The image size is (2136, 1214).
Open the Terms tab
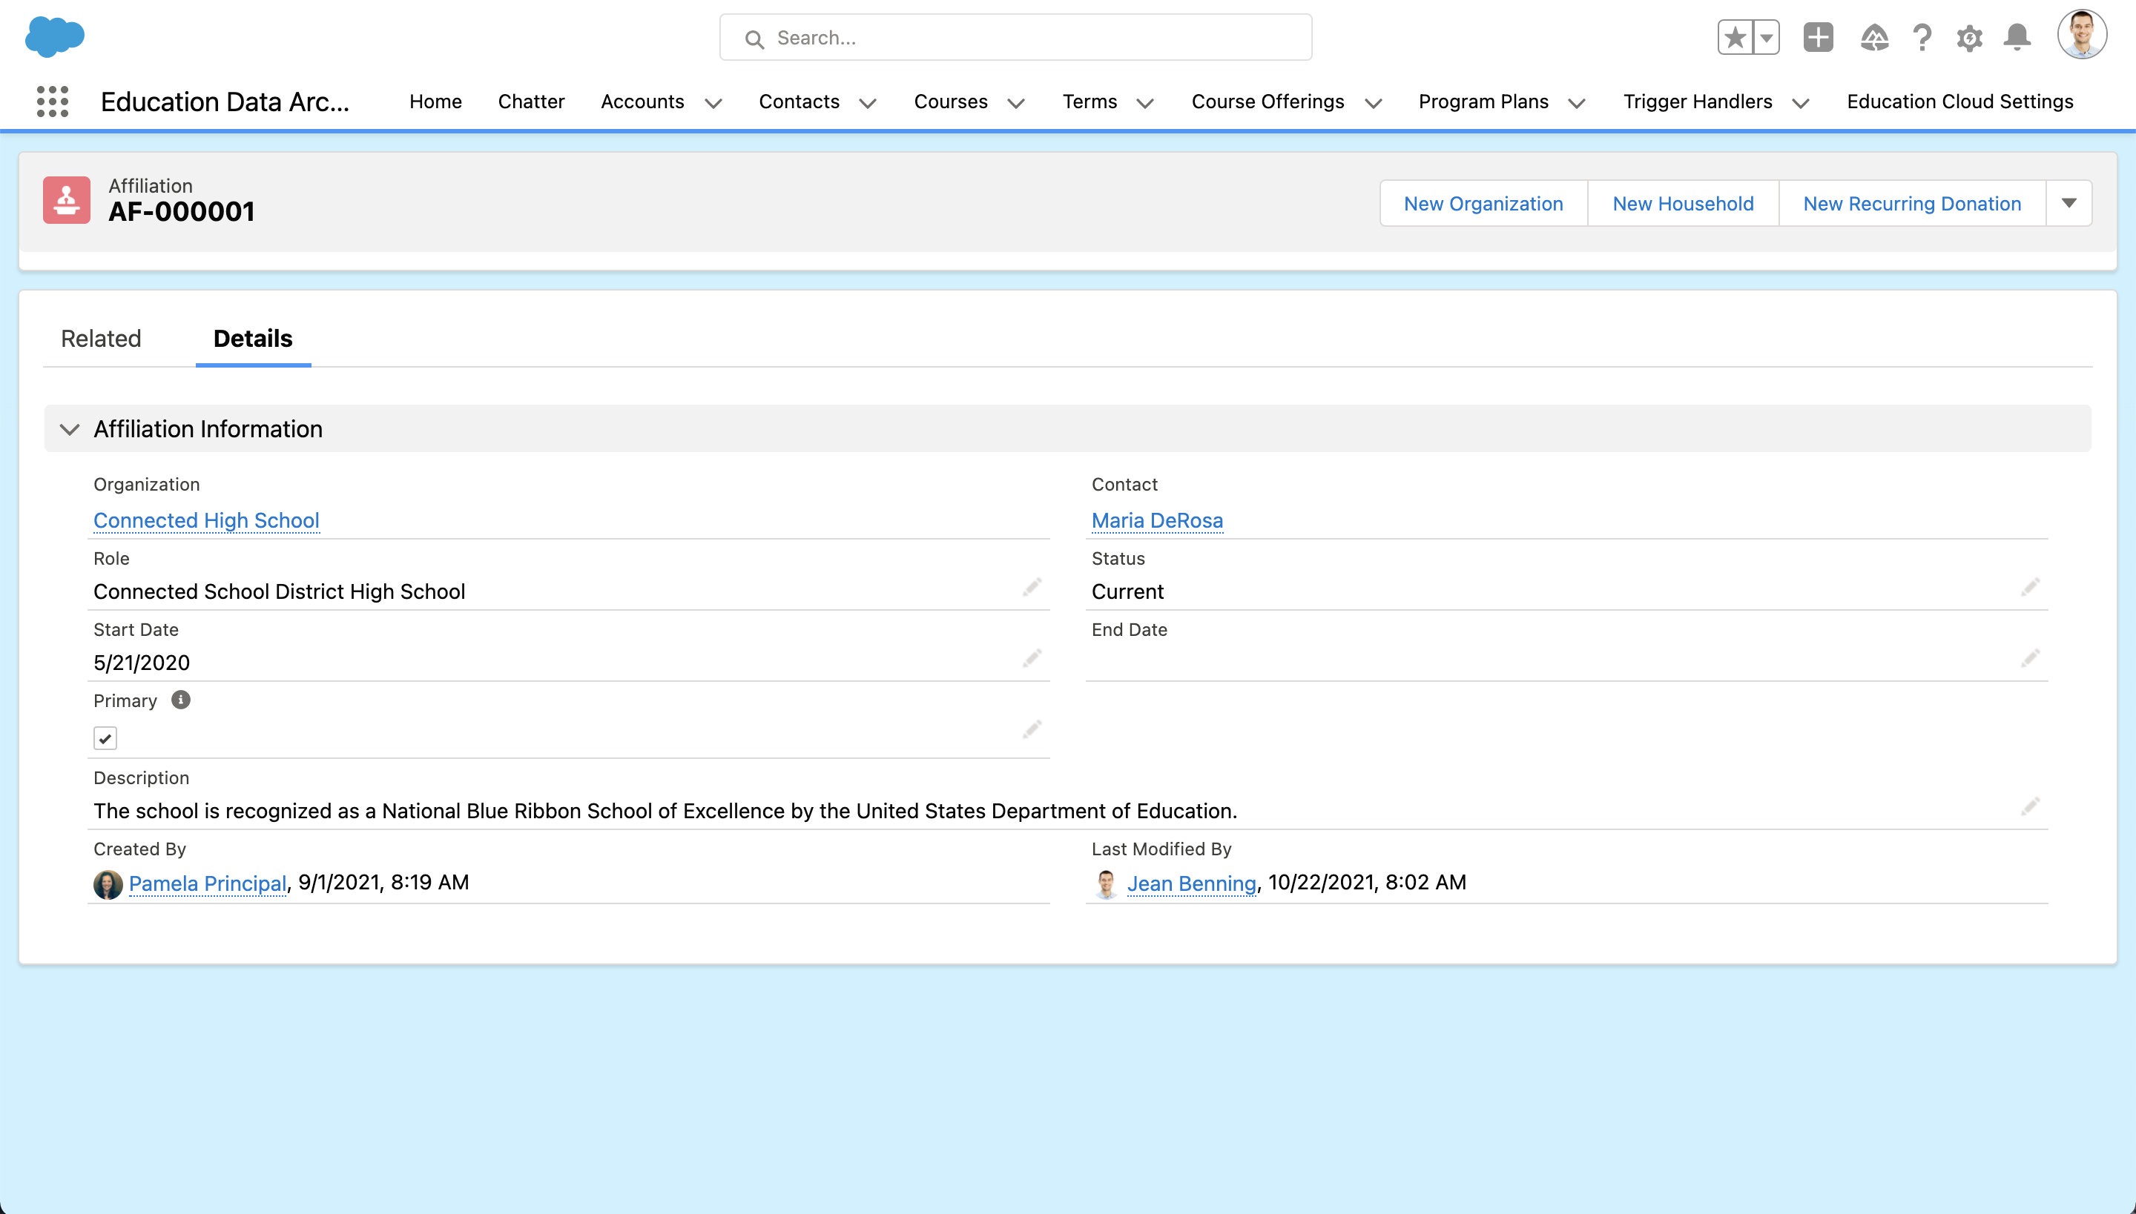[1090, 102]
